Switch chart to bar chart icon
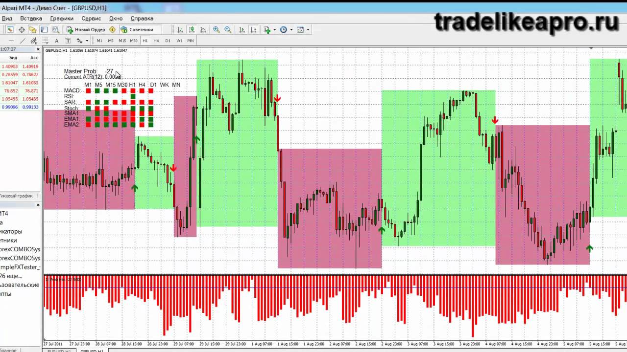627x352 pixels. tap(180, 30)
